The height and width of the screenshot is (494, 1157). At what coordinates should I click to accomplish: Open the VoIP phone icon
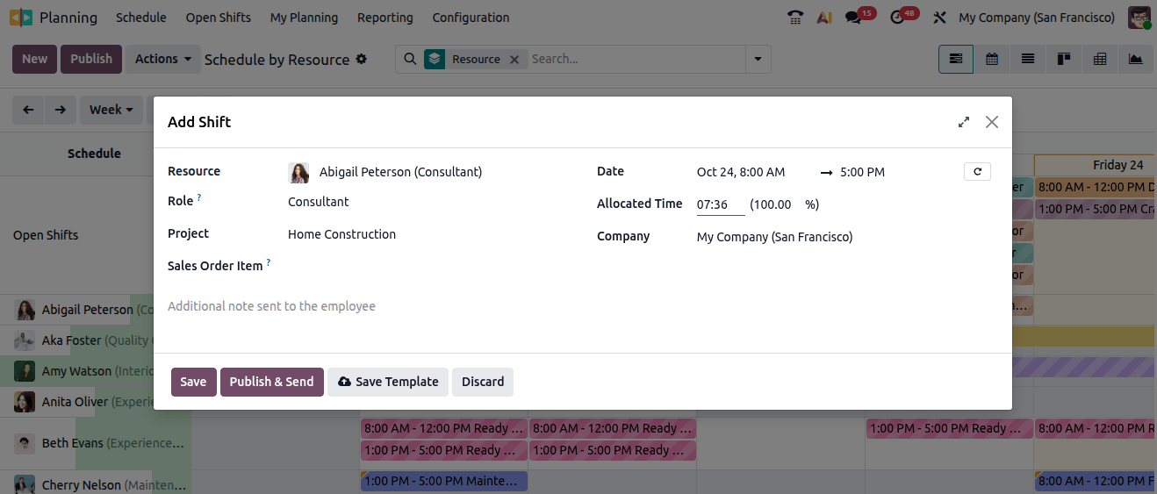coord(795,18)
